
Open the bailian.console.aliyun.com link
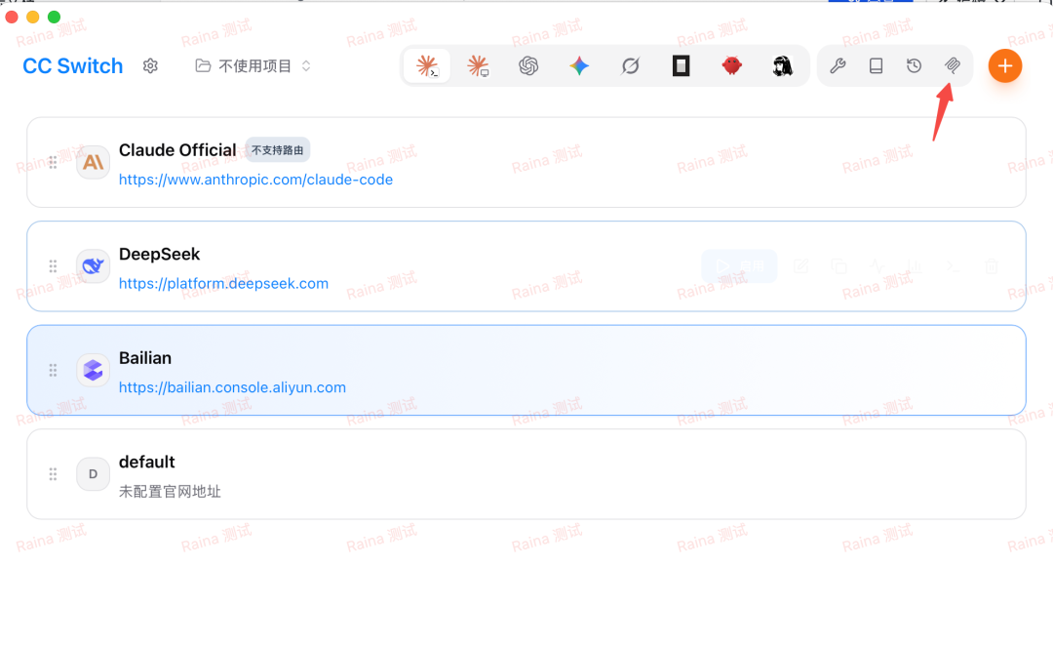(x=232, y=387)
